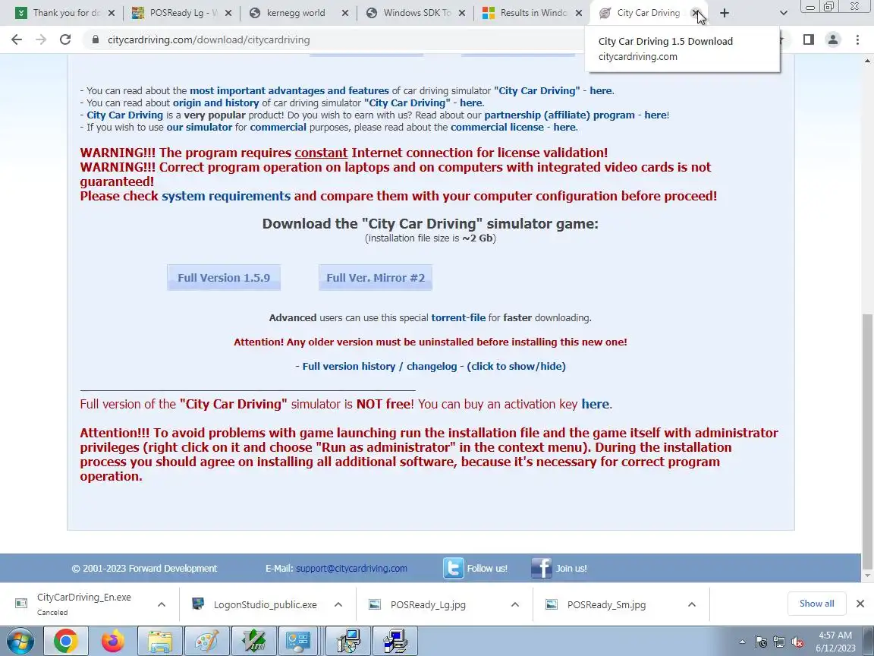Launch Firefox from taskbar

[x=112, y=642]
